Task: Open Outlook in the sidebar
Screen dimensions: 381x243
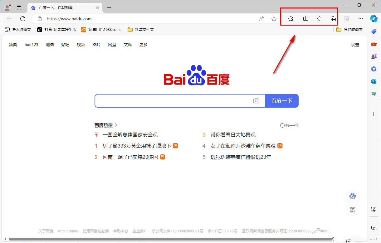Action: (374, 81)
